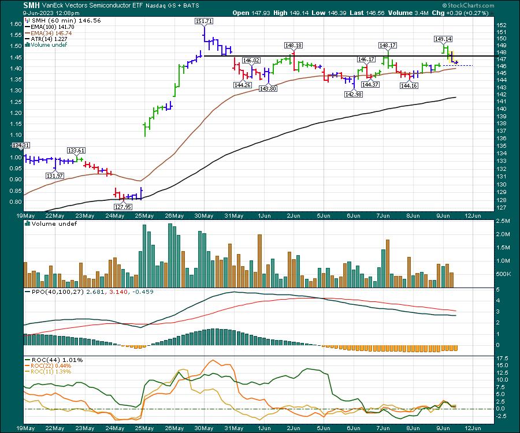Click the Chg +0.39 (+0.27%) value

[461, 13]
